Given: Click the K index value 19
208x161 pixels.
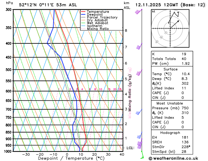Looking at the screenshot, I should [x=184, y=54].
